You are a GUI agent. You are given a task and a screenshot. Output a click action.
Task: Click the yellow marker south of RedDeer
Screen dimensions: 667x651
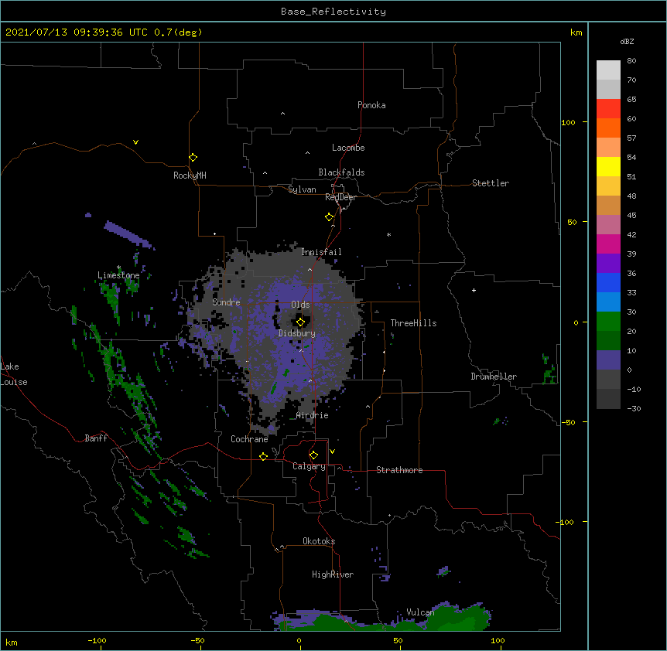329,217
